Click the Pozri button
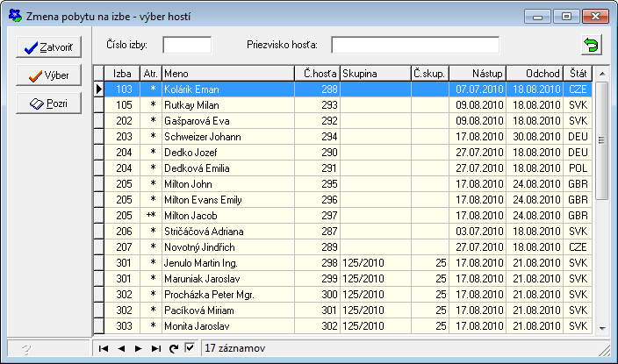618x364 pixels. 48,104
